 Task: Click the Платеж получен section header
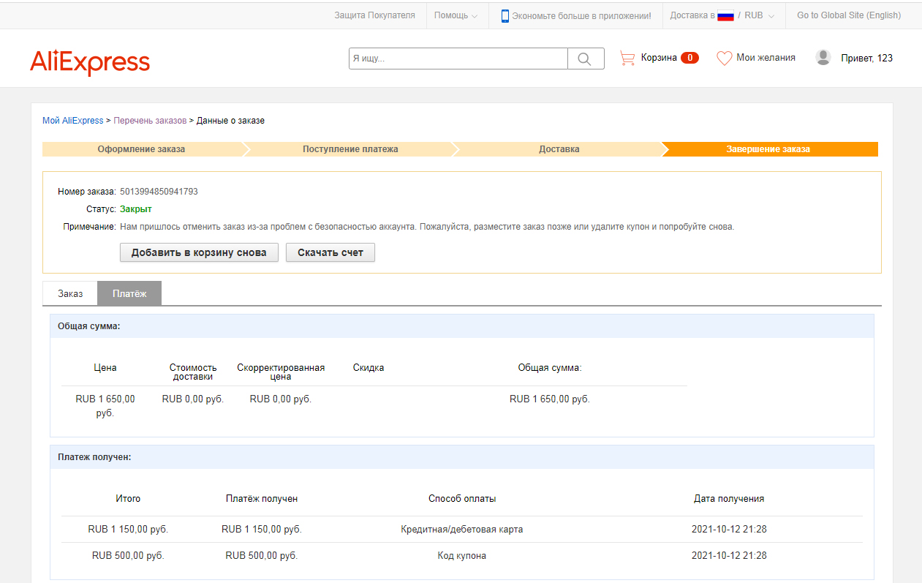point(462,457)
